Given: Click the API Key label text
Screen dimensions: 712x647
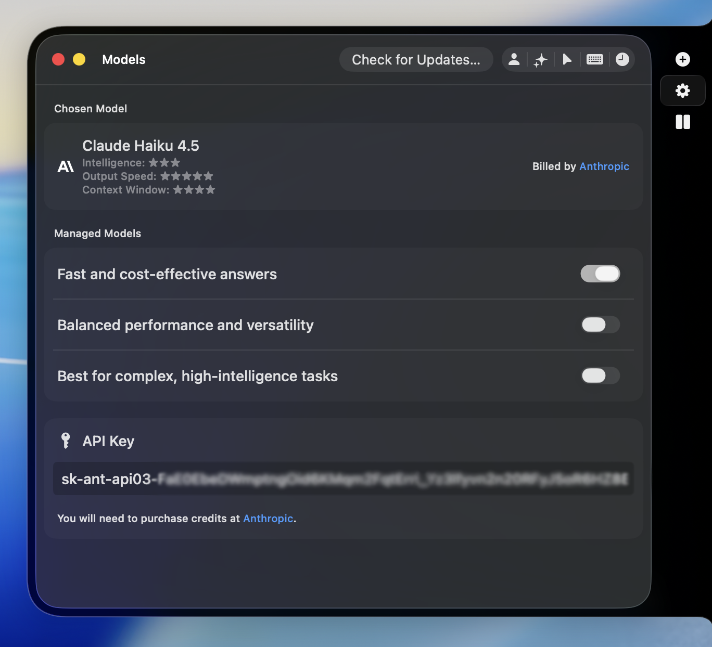Looking at the screenshot, I should (x=108, y=441).
